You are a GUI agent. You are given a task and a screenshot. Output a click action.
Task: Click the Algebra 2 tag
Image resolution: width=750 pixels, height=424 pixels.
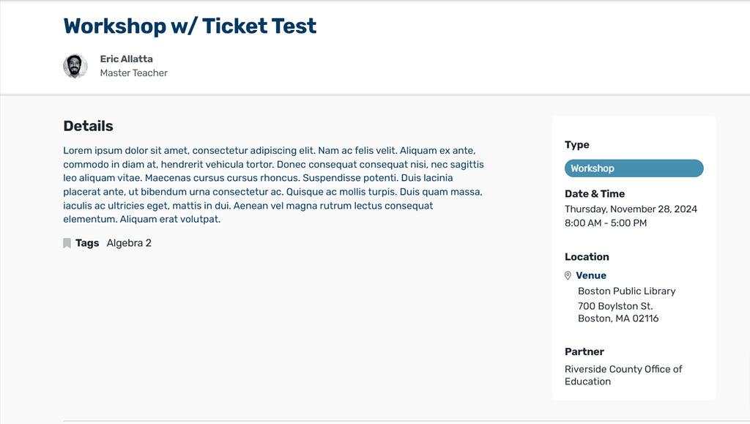[129, 242]
